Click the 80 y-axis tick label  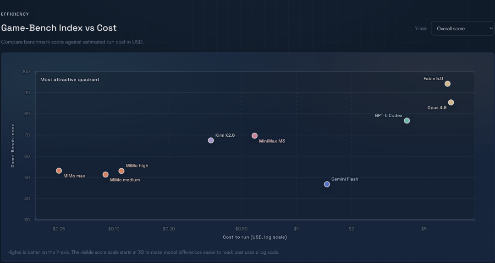coord(27,114)
